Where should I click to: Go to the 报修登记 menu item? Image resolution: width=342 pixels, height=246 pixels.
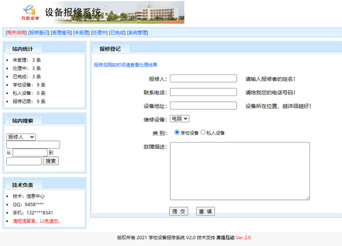[39, 32]
